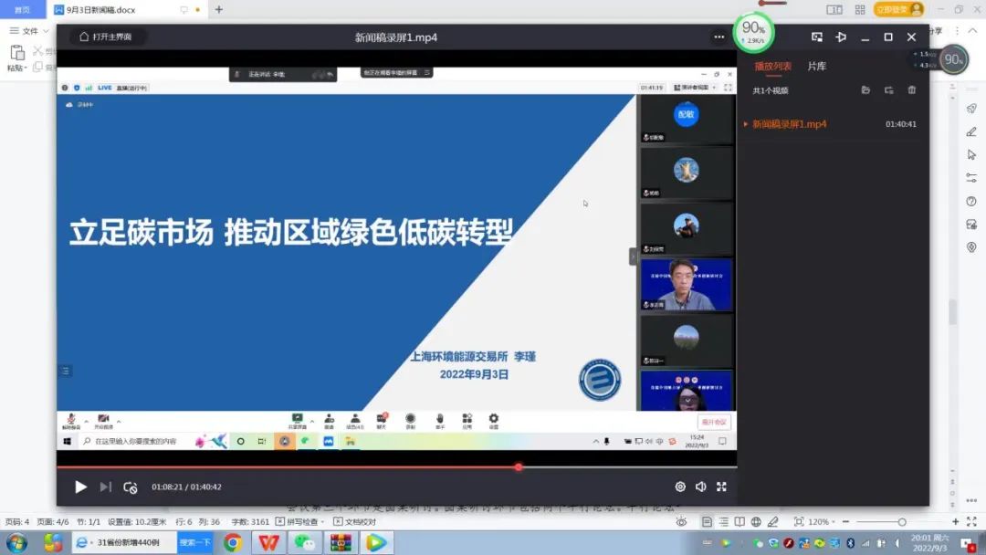Open the Chrome icon in the taskbar
The width and height of the screenshot is (986, 555).
pyautogui.click(x=233, y=543)
